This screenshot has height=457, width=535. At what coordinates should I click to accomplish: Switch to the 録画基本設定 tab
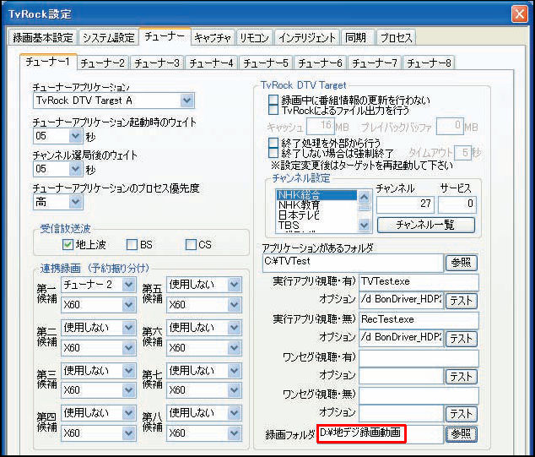click(43, 37)
